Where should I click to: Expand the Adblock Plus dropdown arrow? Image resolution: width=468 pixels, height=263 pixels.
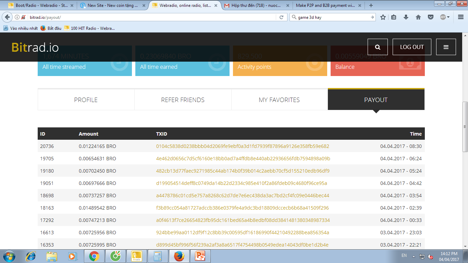pos(448,17)
